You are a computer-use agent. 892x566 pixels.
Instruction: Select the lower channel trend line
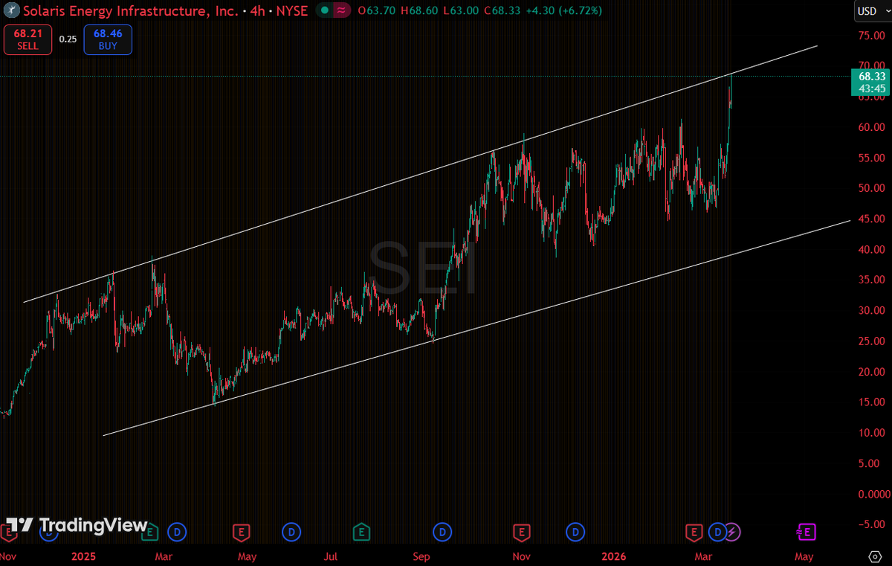[x=476, y=328]
